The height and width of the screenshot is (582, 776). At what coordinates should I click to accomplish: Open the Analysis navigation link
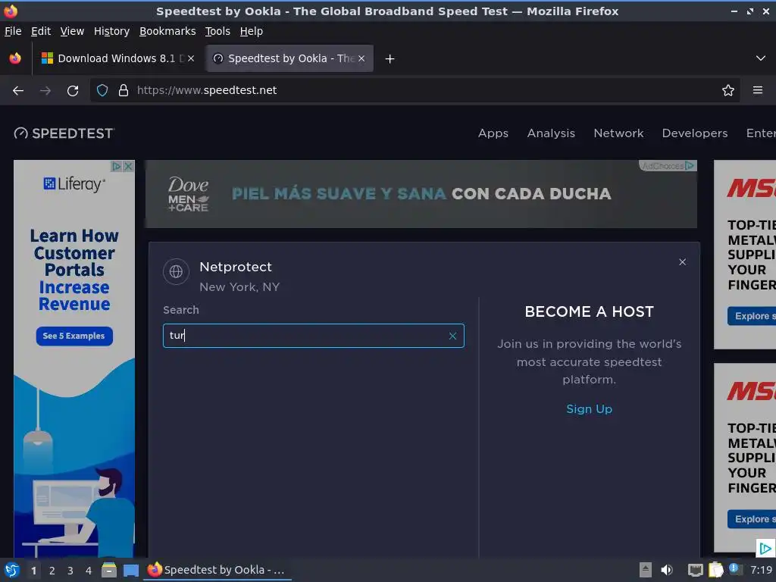[551, 133]
